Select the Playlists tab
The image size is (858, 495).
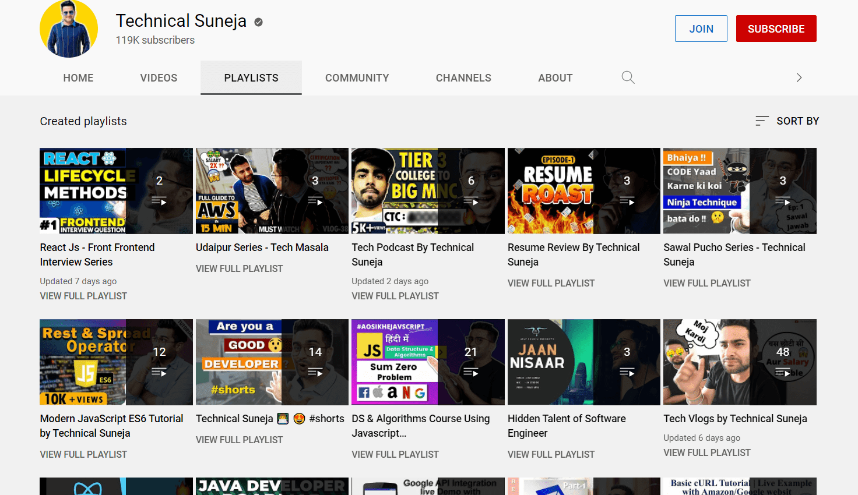251,78
